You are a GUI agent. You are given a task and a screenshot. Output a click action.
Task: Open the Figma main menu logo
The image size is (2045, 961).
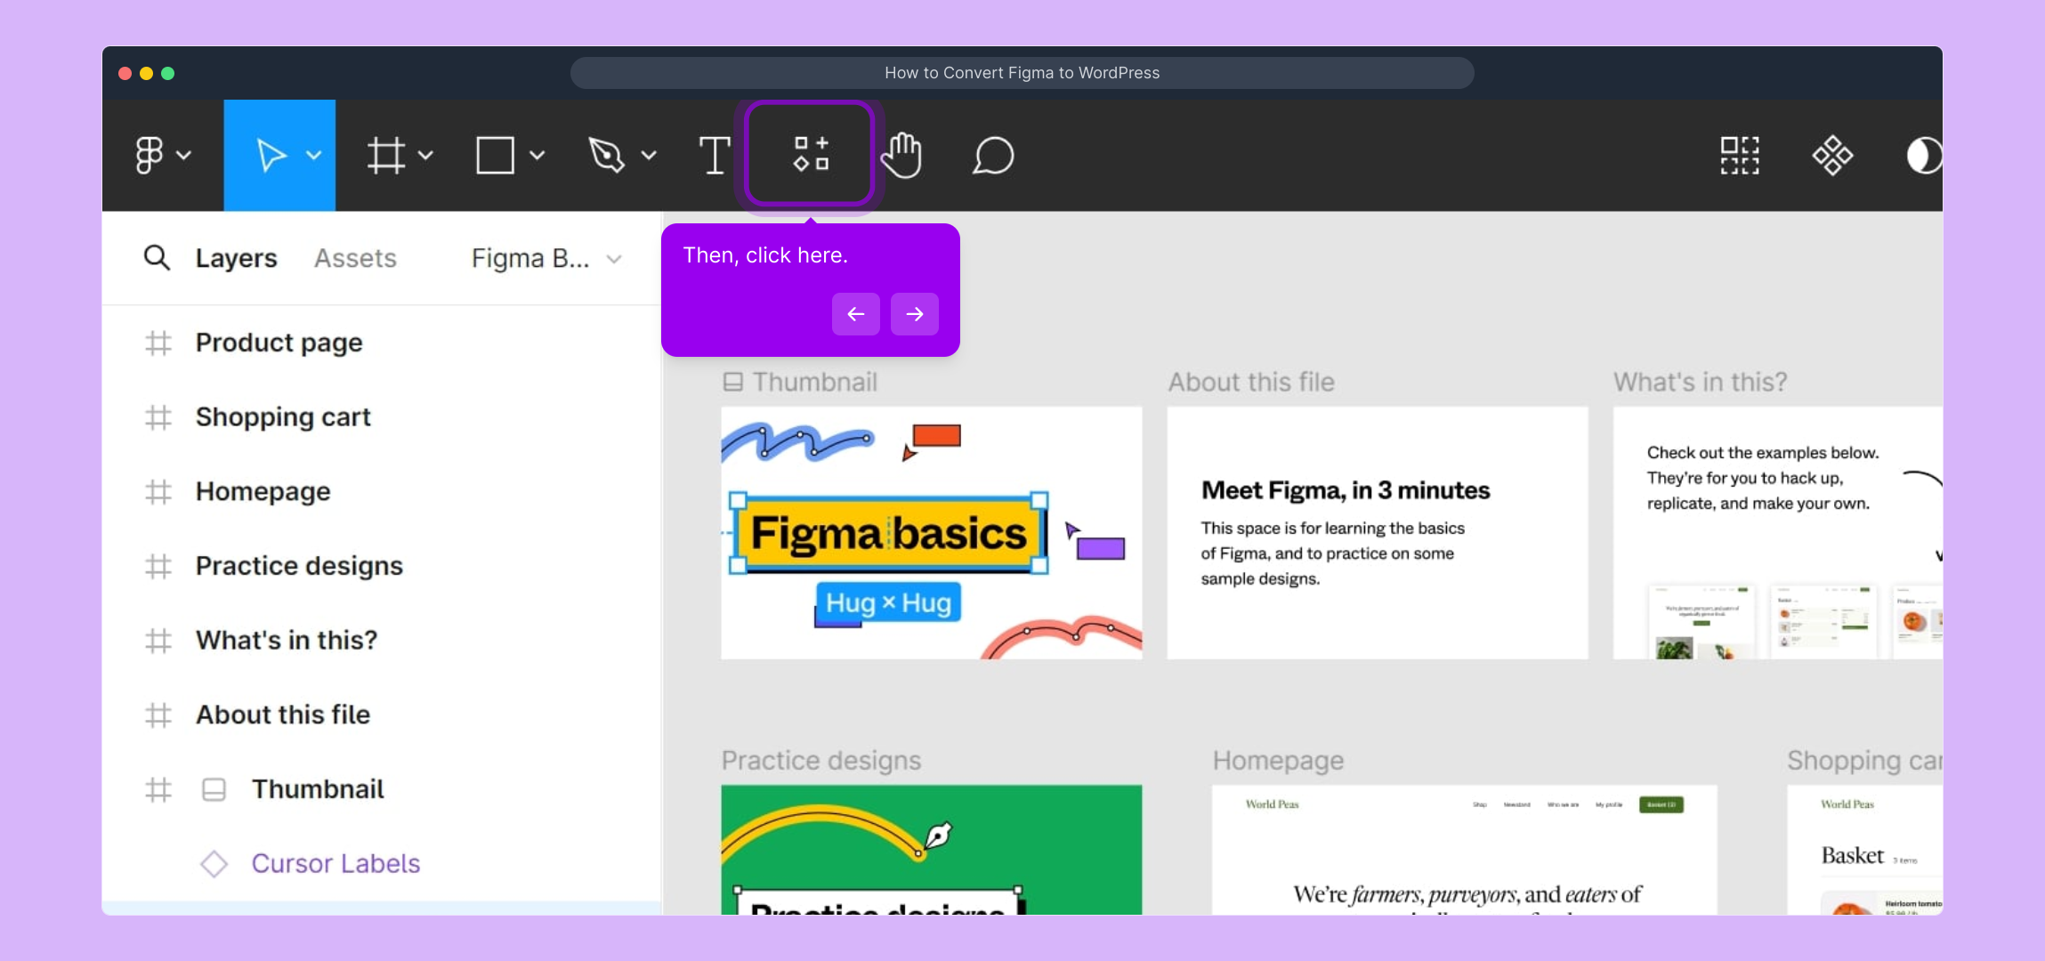[150, 155]
